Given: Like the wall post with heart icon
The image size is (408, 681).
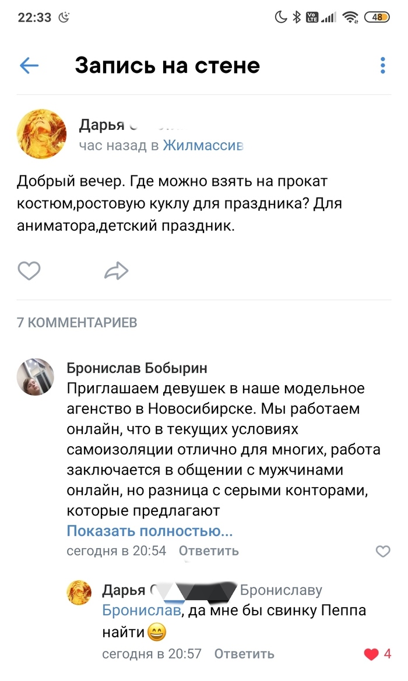Looking at the screenshot, I should pos(29,270).
